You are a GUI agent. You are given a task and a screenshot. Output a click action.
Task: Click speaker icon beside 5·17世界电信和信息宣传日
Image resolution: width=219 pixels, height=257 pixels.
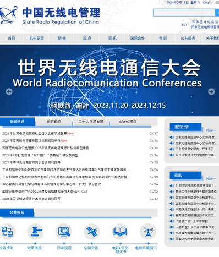pos(172,185)
